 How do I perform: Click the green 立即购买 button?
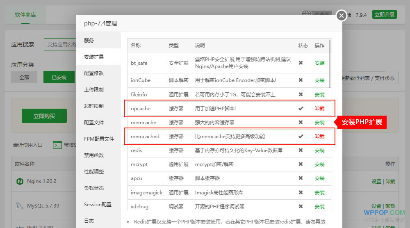[44, 116]
